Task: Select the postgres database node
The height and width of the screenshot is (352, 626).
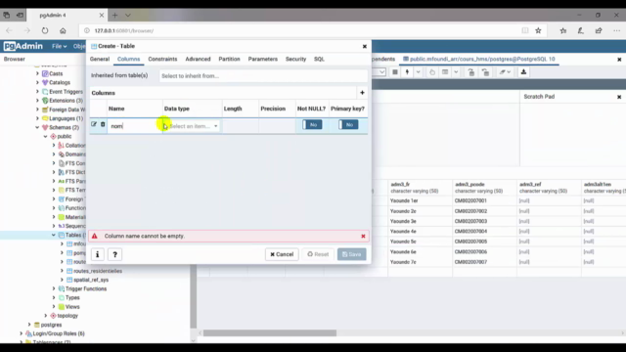Action: pyautogui.click(x=51, y=325)
